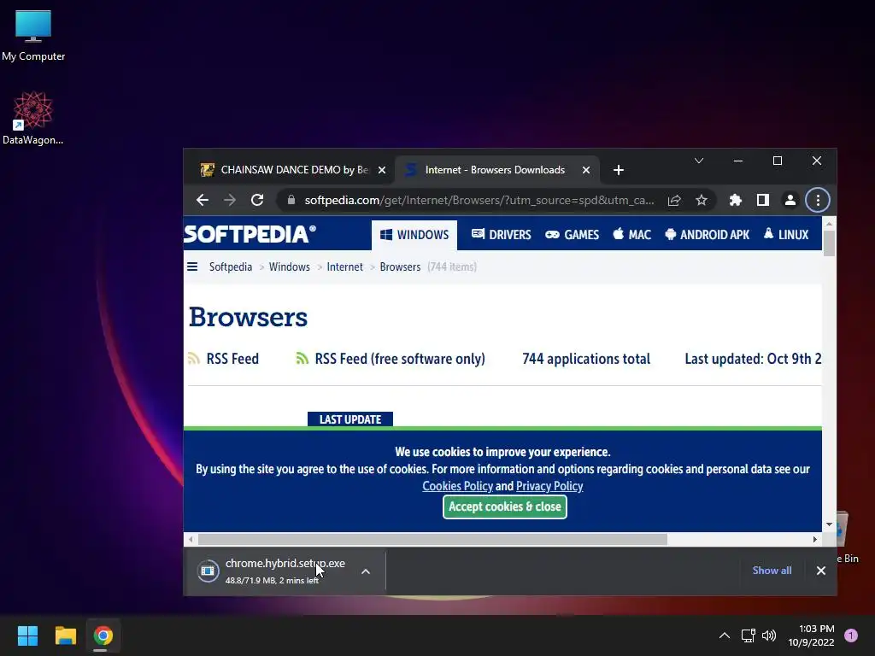Expand download options chevron for chrome.hybrid.setup.exe

[366, 571]
